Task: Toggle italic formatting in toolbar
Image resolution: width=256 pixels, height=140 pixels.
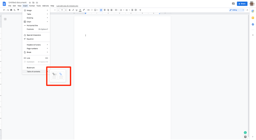Action: 73,10
